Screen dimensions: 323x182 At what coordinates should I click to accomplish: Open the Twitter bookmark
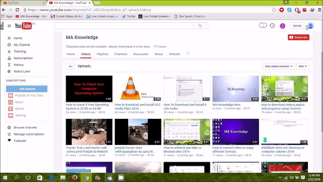[x=129, y=16]
